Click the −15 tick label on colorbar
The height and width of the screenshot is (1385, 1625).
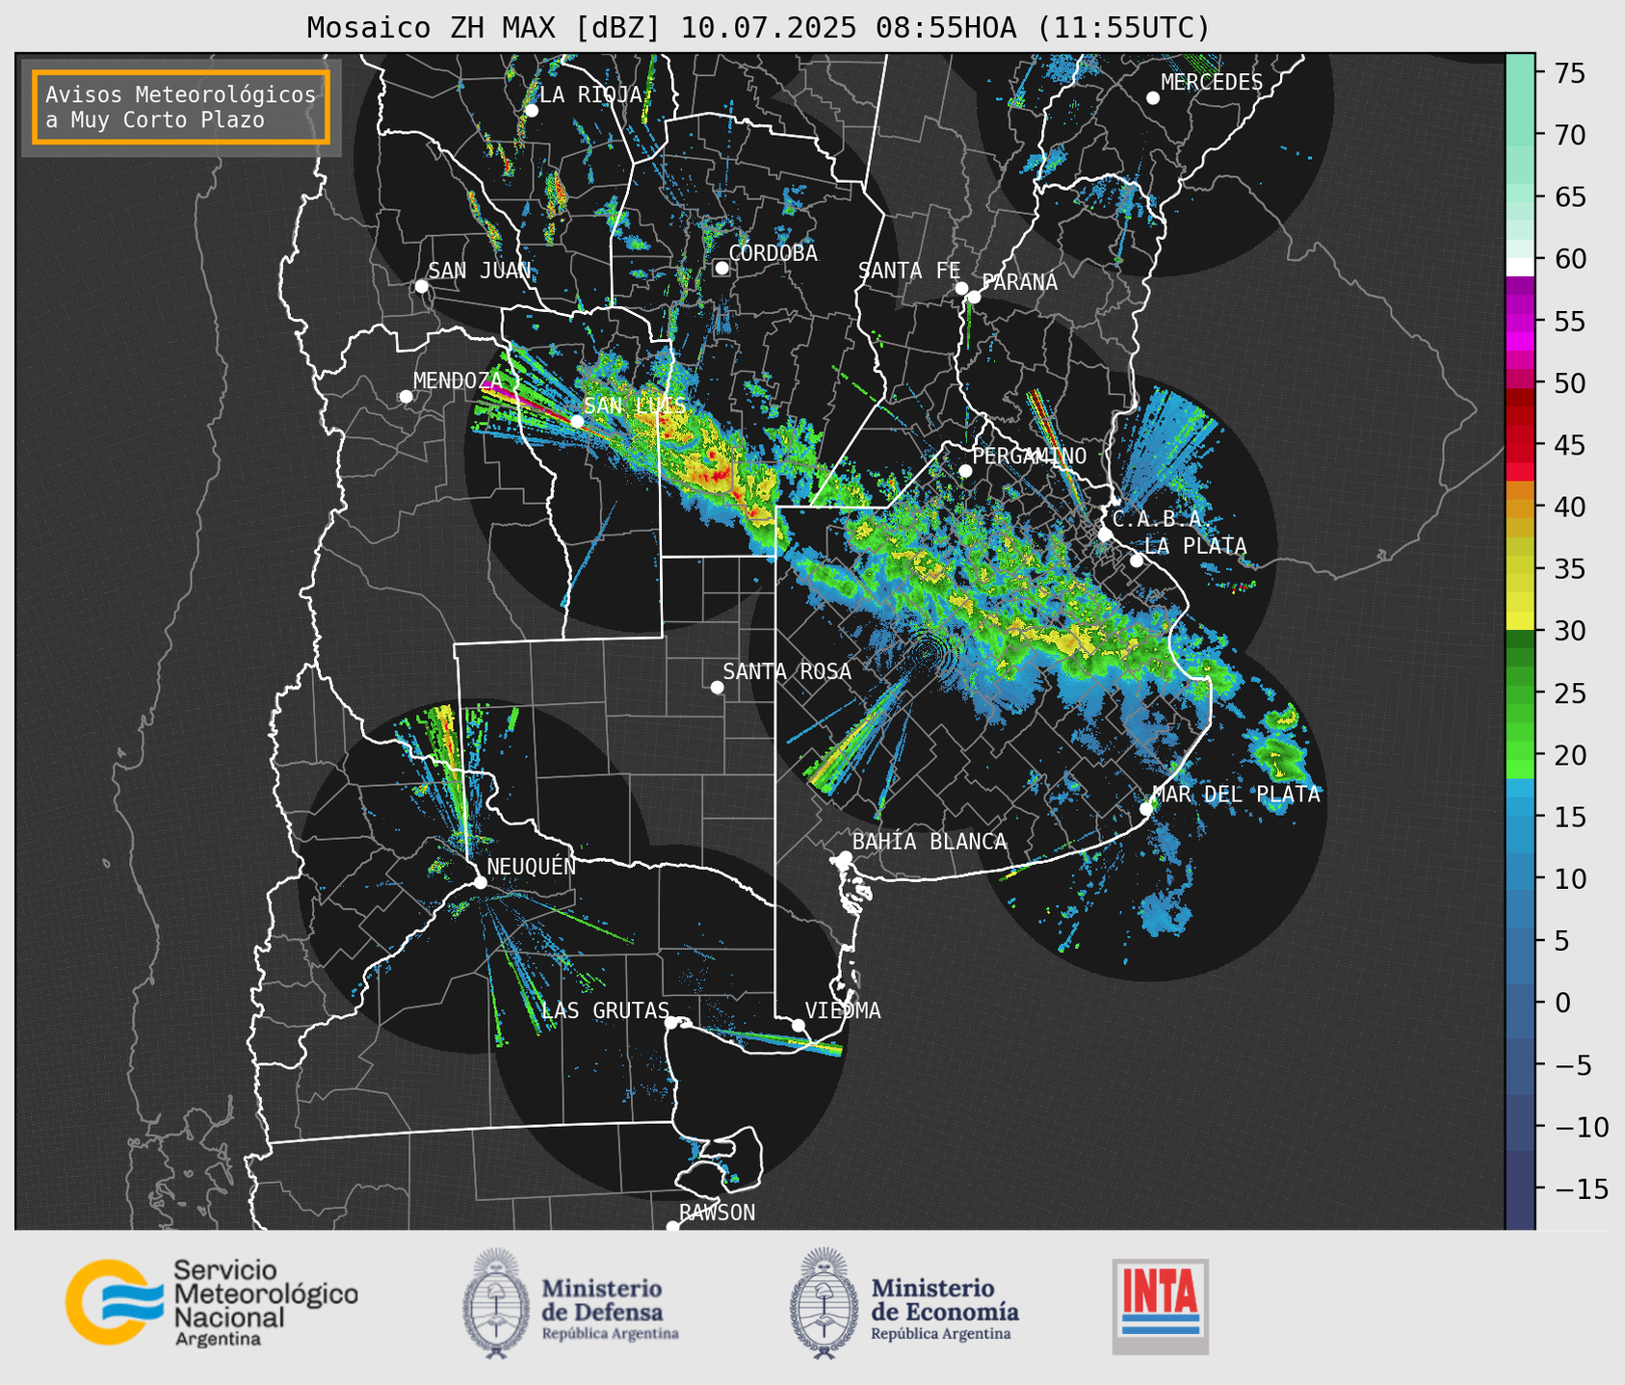[x=1581, y=1189]
